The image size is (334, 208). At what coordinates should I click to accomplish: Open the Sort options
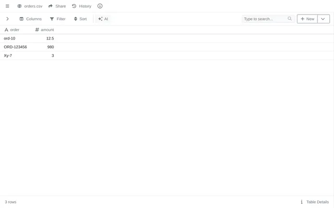pyautogui.click(x=80, y=19)
